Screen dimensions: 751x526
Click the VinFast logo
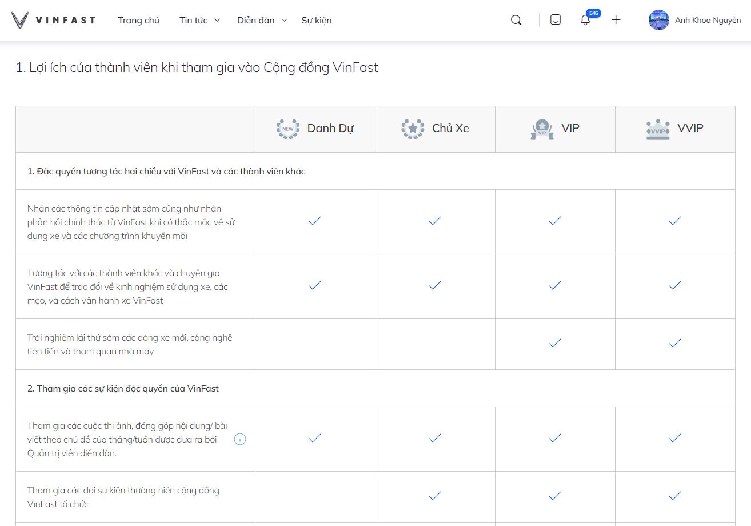[53, 21]
